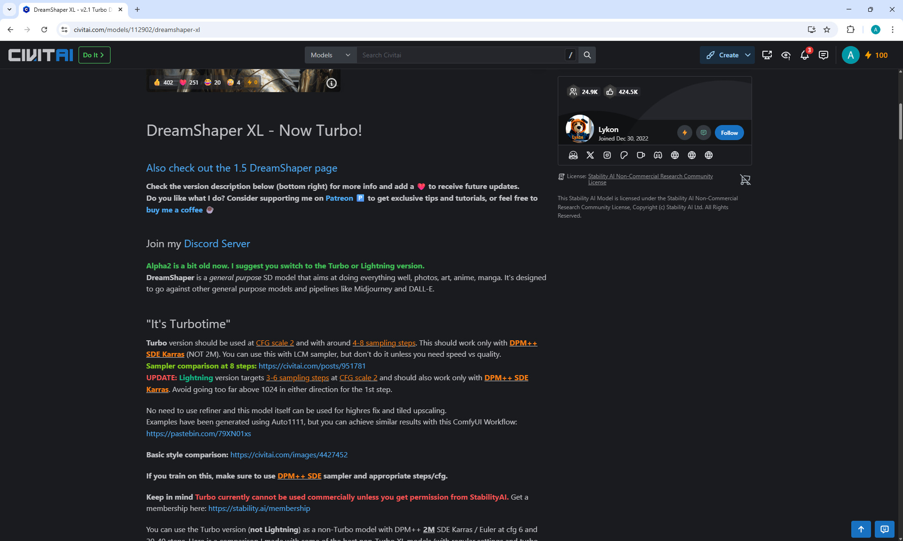Open the notifications bell
Screen dimensions: 903x541
[805, 55]
